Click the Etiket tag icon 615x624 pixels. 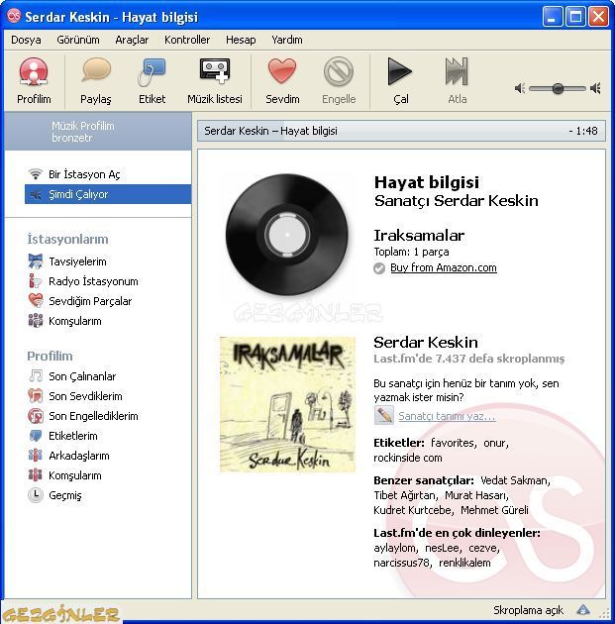click(152, 72)
